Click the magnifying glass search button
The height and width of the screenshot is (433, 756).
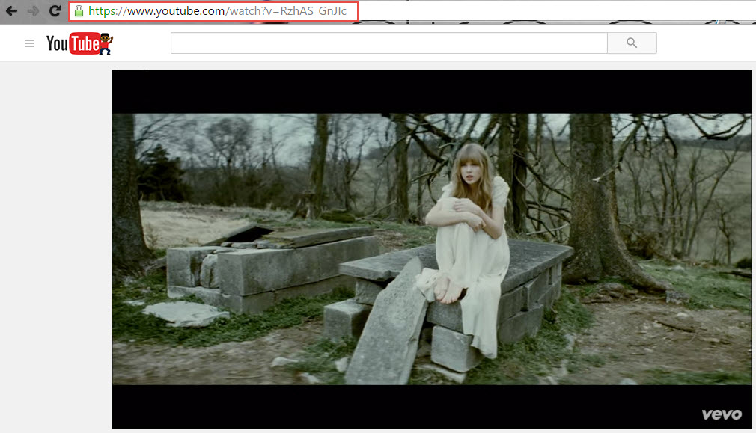point(632,43)
